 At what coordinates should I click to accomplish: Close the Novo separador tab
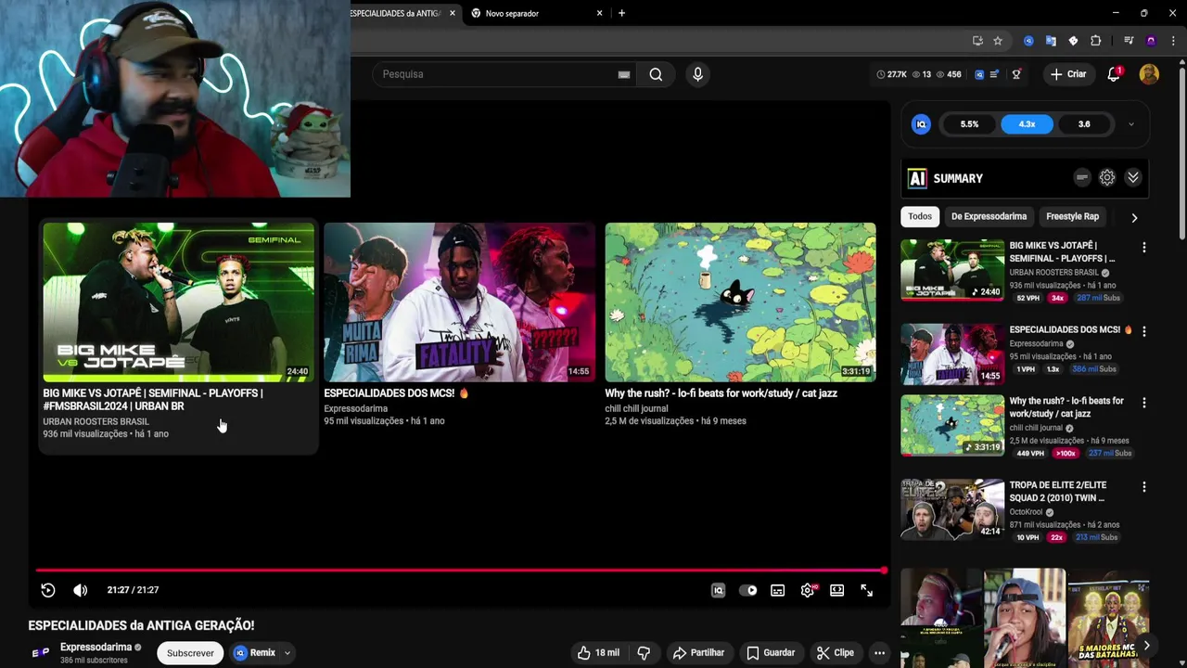coord(599,13)
